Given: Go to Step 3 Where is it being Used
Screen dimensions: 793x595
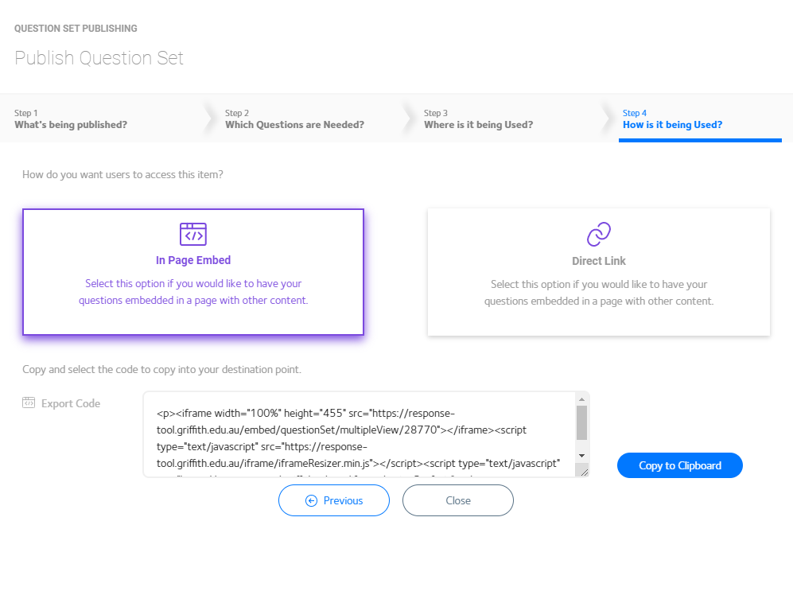Looking at the screenshot, I should pos(479,119).
